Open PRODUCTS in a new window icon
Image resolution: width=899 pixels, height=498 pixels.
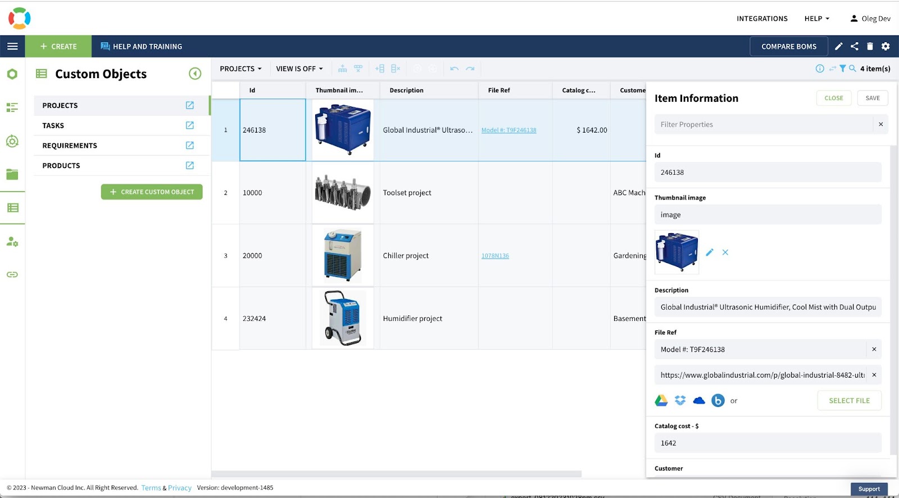(x=190, y=166)
